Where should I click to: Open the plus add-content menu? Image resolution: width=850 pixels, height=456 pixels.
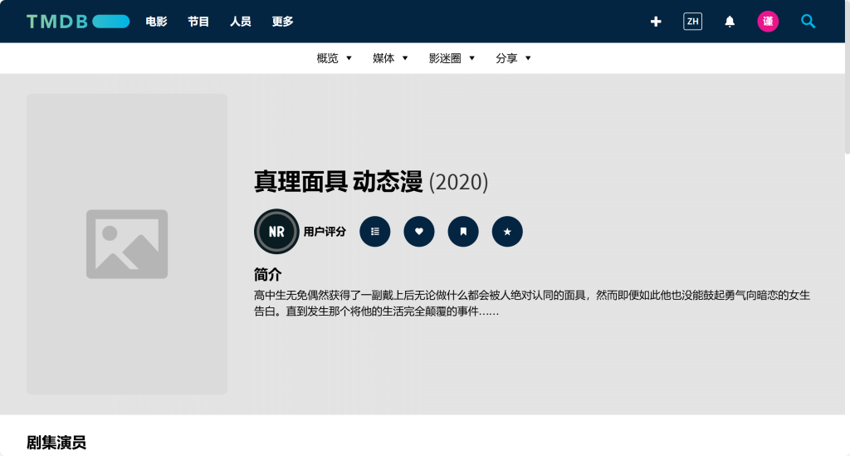tap(656, 22)
